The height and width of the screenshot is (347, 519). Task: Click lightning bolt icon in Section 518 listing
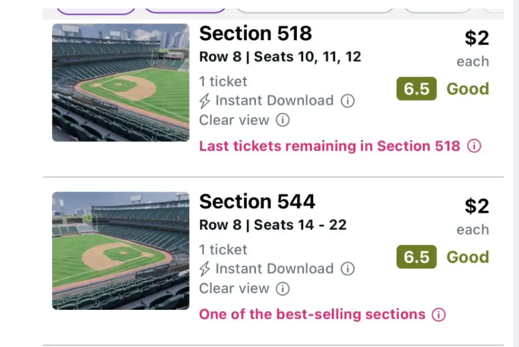pos(205,101)
